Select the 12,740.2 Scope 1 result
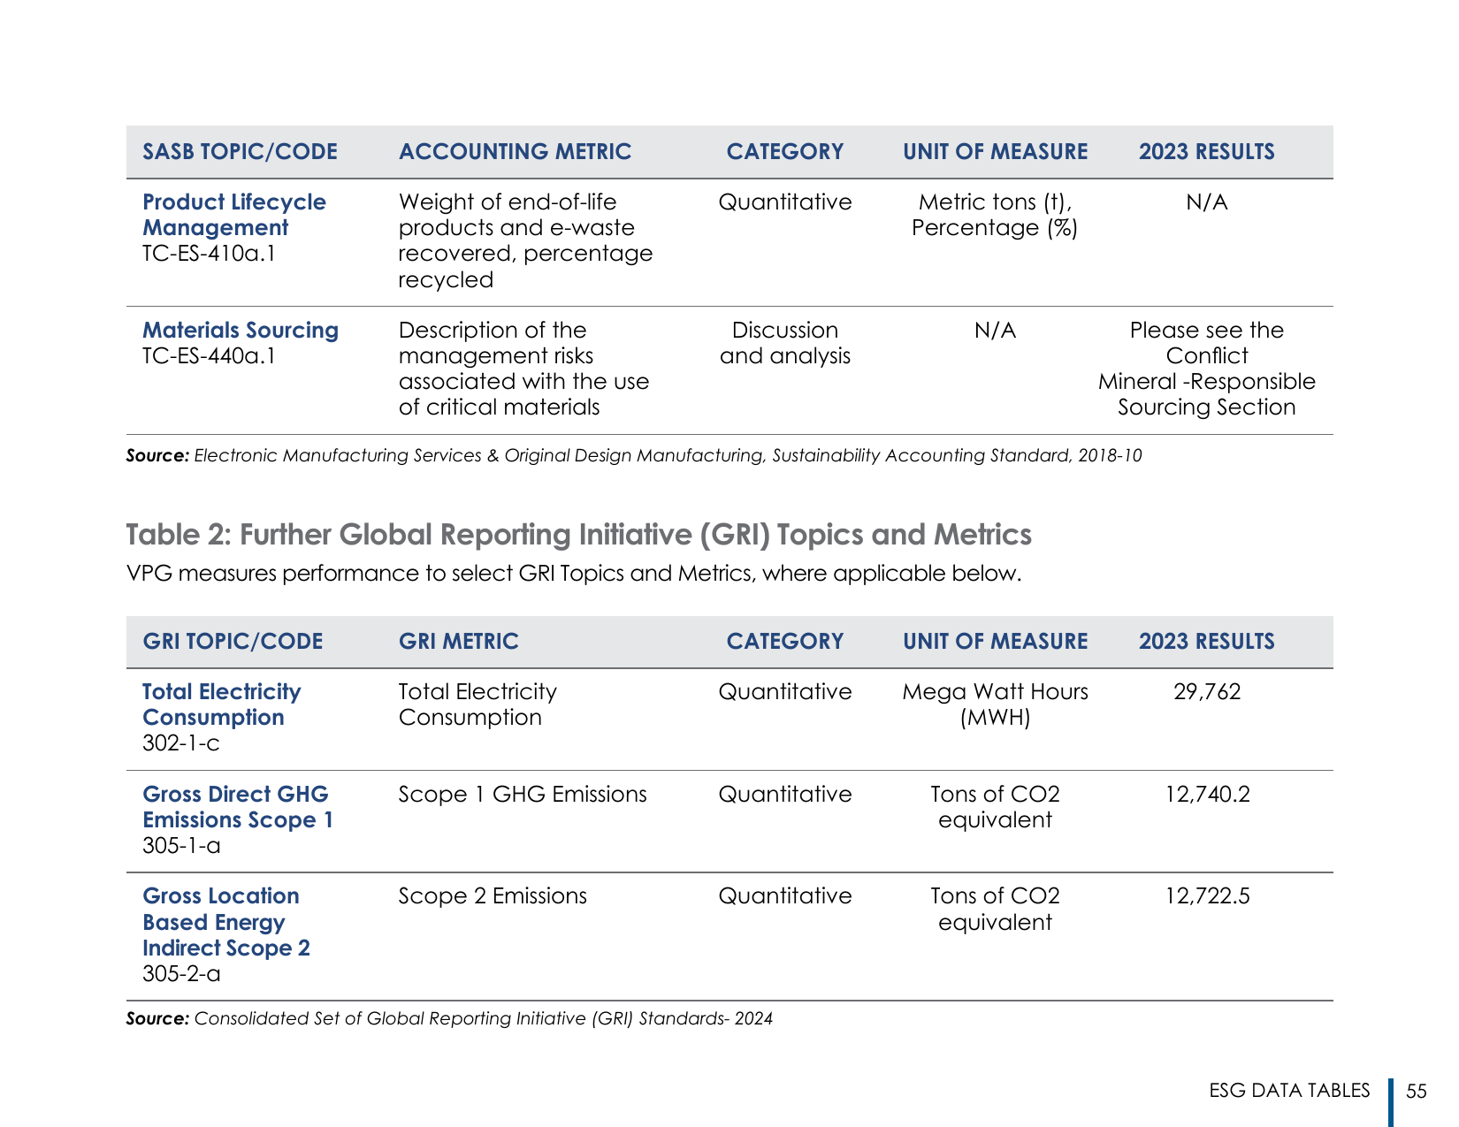 click(x=1207, y=795)
